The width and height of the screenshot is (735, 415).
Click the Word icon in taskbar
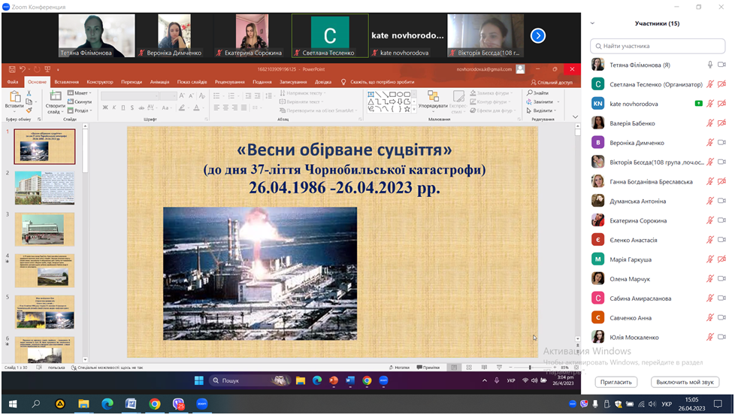click(130, 404)
